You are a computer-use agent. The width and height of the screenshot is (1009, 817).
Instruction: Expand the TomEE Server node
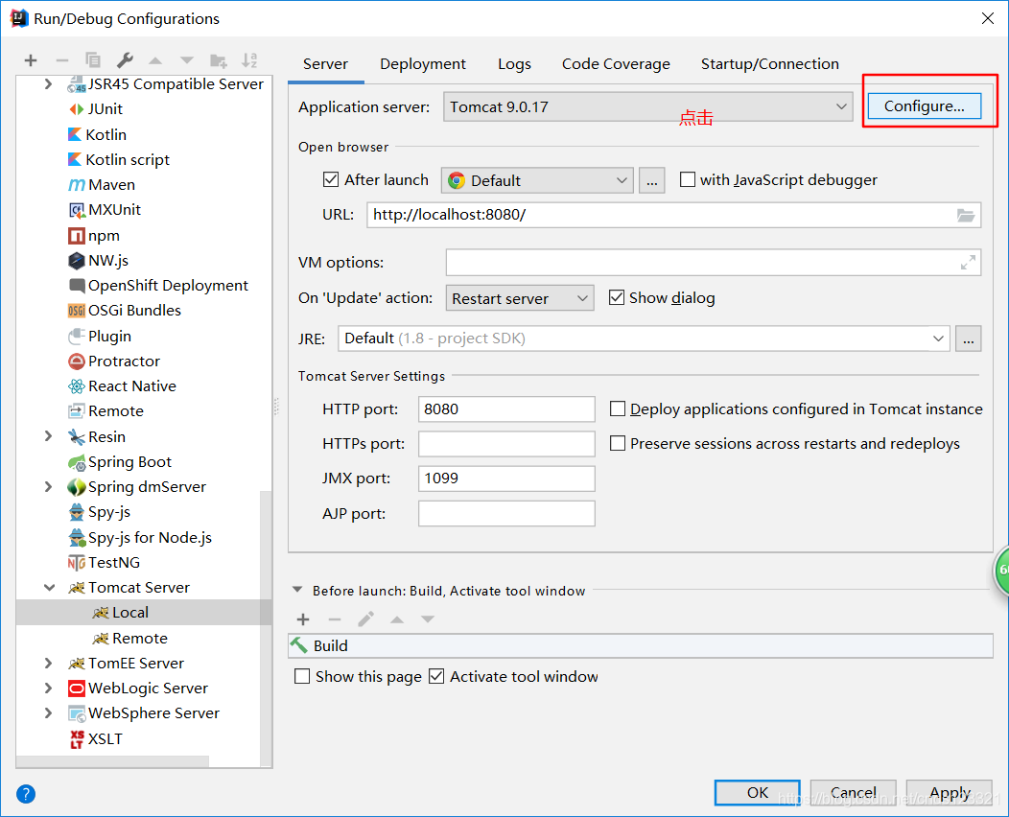pyautogui.click(x=48, y=664)
